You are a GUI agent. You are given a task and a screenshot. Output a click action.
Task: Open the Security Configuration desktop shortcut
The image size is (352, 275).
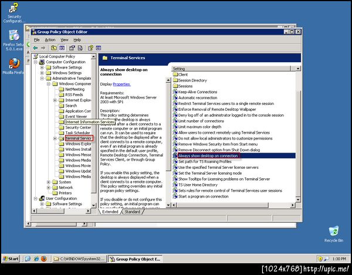click(14, 12)
